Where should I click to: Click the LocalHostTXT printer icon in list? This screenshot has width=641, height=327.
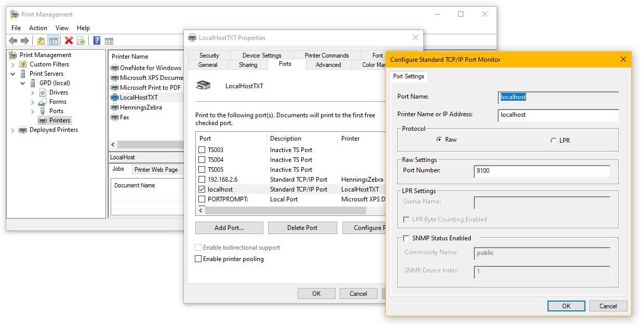coord(115,98)
